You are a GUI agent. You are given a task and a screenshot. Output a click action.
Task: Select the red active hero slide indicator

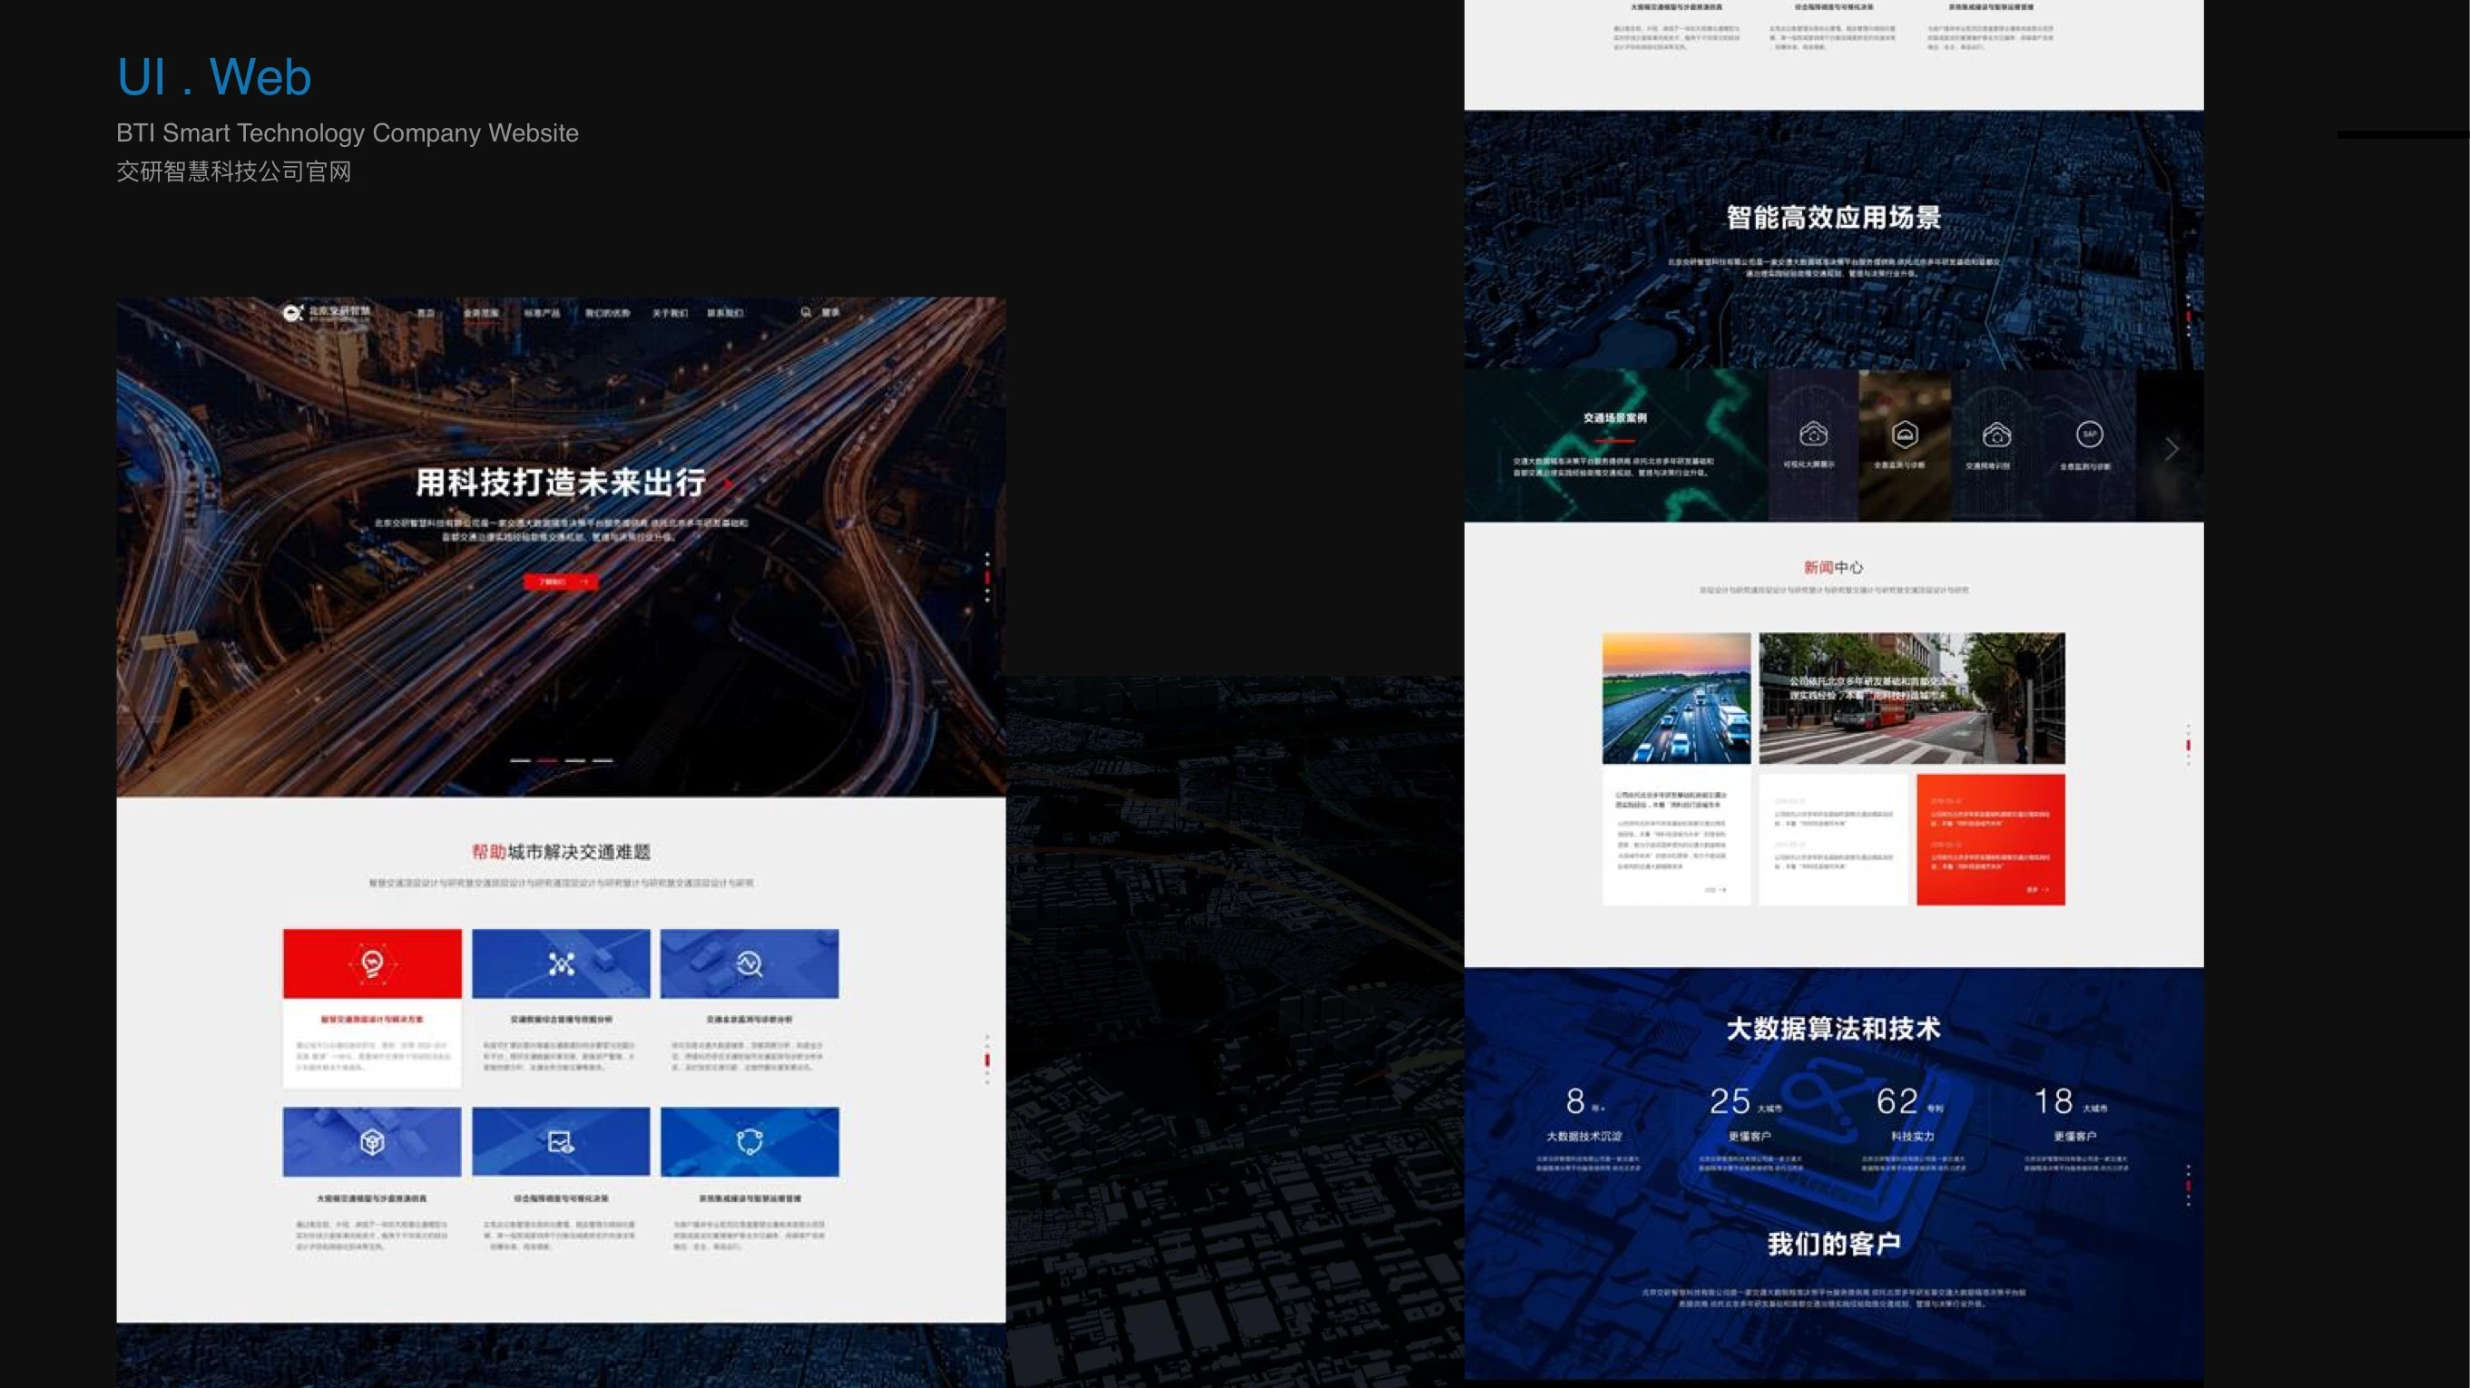547,760
